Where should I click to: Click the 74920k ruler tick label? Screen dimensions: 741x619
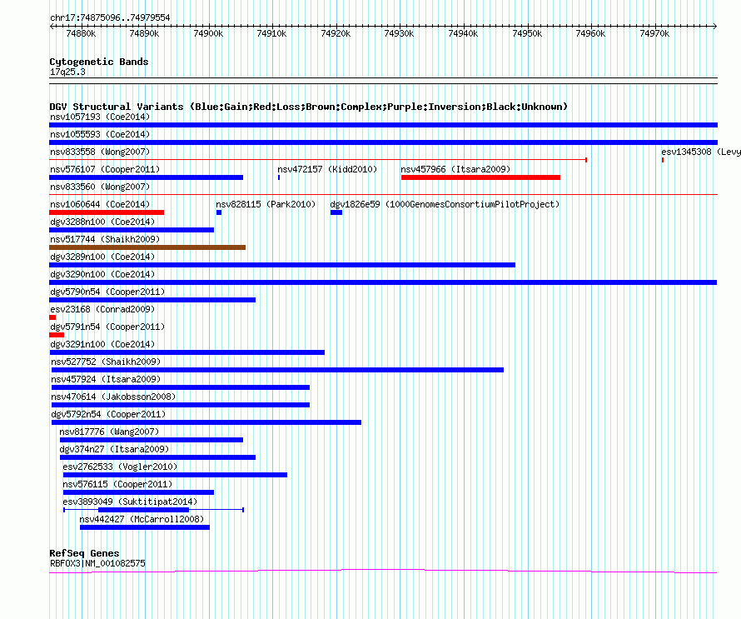(336, 33)
